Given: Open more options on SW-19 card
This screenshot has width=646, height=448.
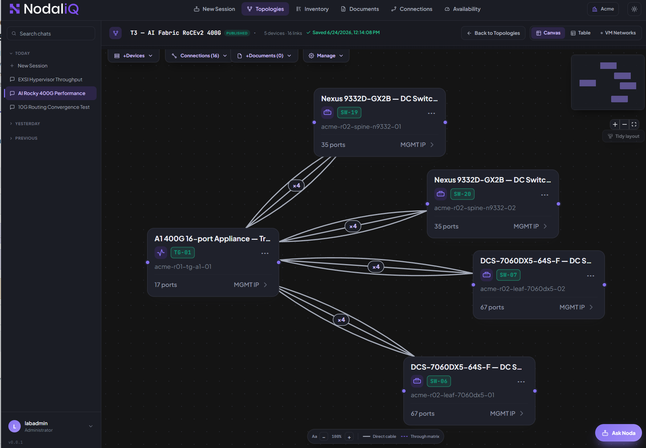Looking at the screenshot, I should 431,113.
